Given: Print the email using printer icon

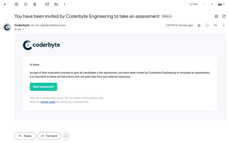Looking at the screenshot, I should 216,16.
